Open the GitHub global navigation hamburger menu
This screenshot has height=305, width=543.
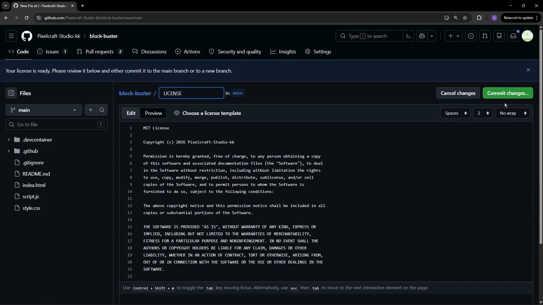[11, 36]
